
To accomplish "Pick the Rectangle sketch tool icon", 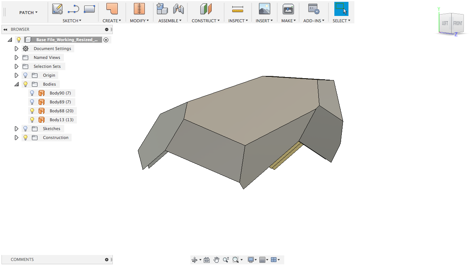I will pyautogui.click(x=89, y=9).
